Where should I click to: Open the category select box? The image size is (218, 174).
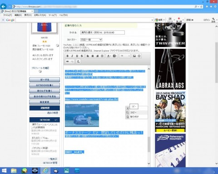[x=91, y=39]
